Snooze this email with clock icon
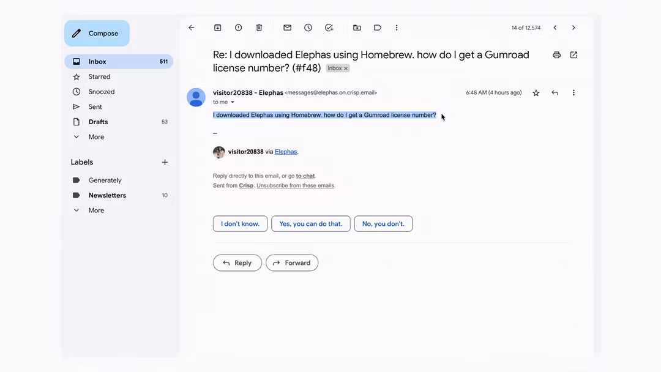661x372 pixels. 308,28
